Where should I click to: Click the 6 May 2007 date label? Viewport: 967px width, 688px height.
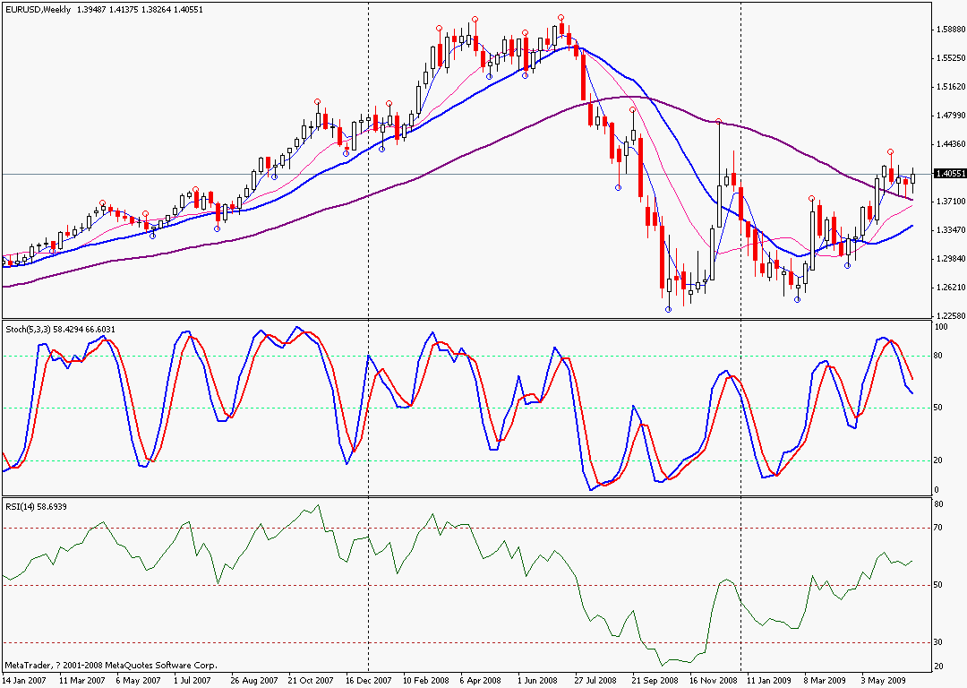(x=140, y=681)
